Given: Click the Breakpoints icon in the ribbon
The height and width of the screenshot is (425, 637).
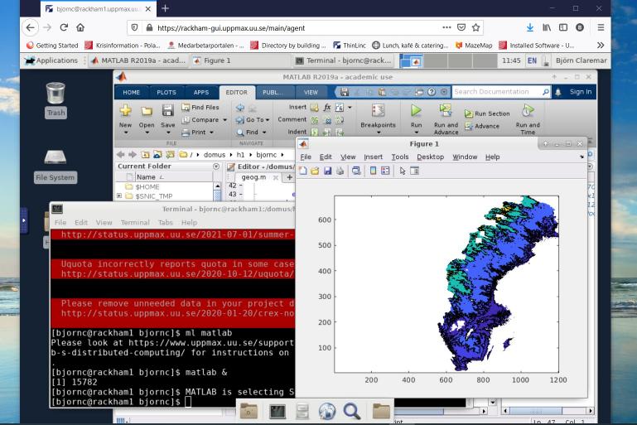Looking at the screenshot, I should [378, 110].
